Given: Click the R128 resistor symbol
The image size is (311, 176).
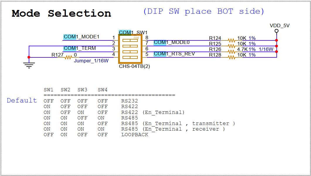Looking at the screenshot, I should [232, 57].
